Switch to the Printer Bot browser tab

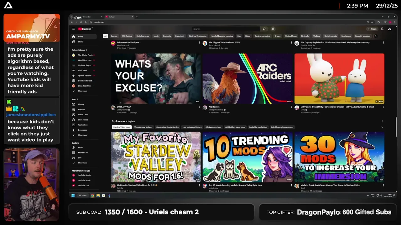tap(87, 17)
